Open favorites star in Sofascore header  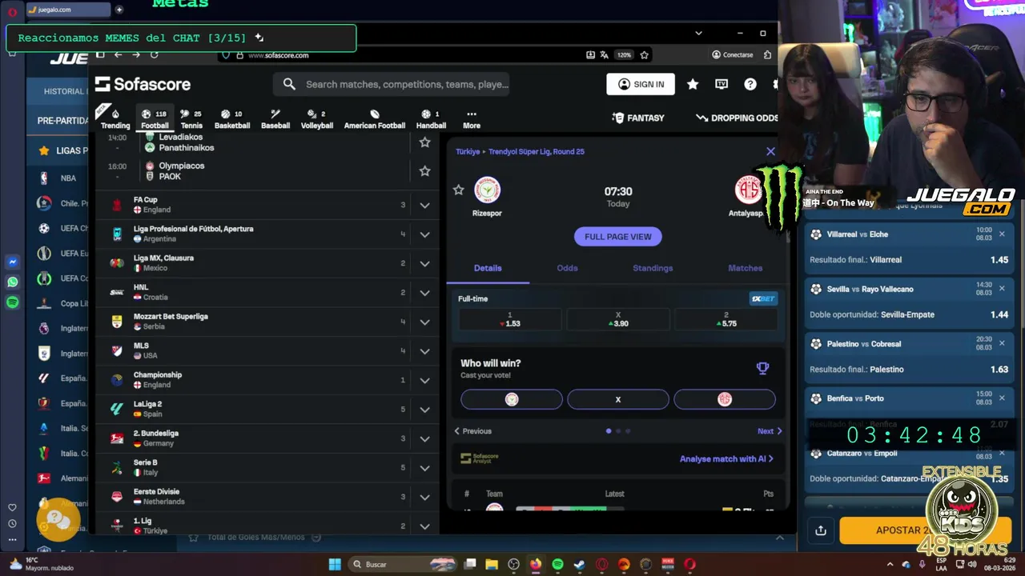(693, 84)
